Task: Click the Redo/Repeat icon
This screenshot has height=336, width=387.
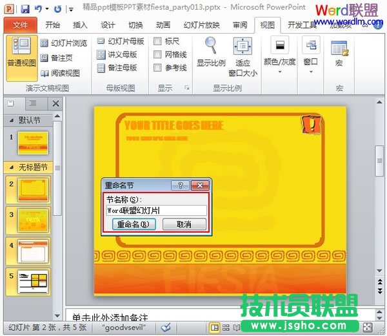Action: (x=58, y=9)
